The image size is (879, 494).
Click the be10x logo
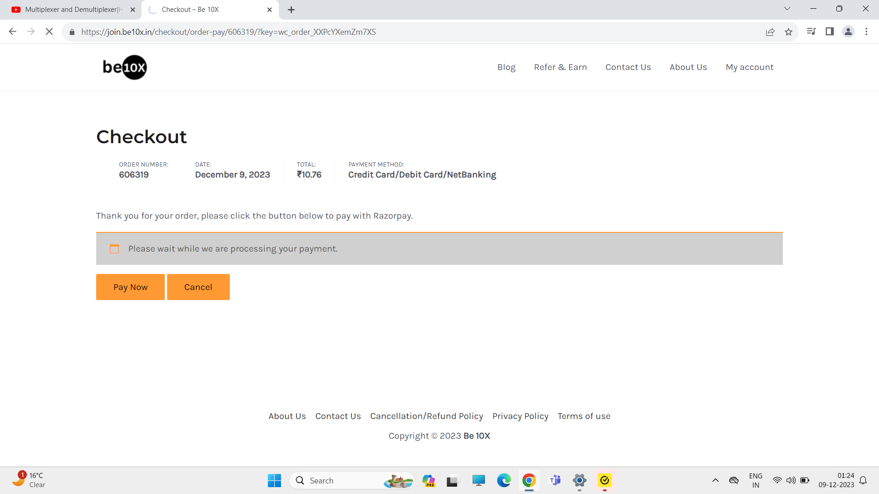[125, 67]
